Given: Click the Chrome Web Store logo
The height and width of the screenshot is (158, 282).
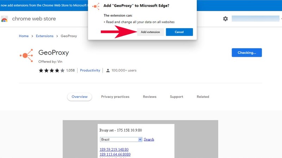Looking at the screenshot, I should (x=4, y=19).
